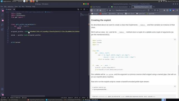Open the System menu in top panel
Viewport: 179px width, 101px height.
point(20,1)
